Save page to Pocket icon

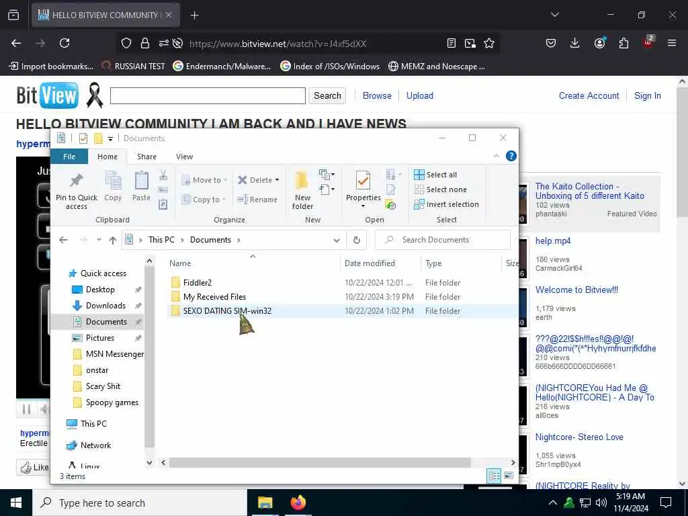tap(551, 43)
